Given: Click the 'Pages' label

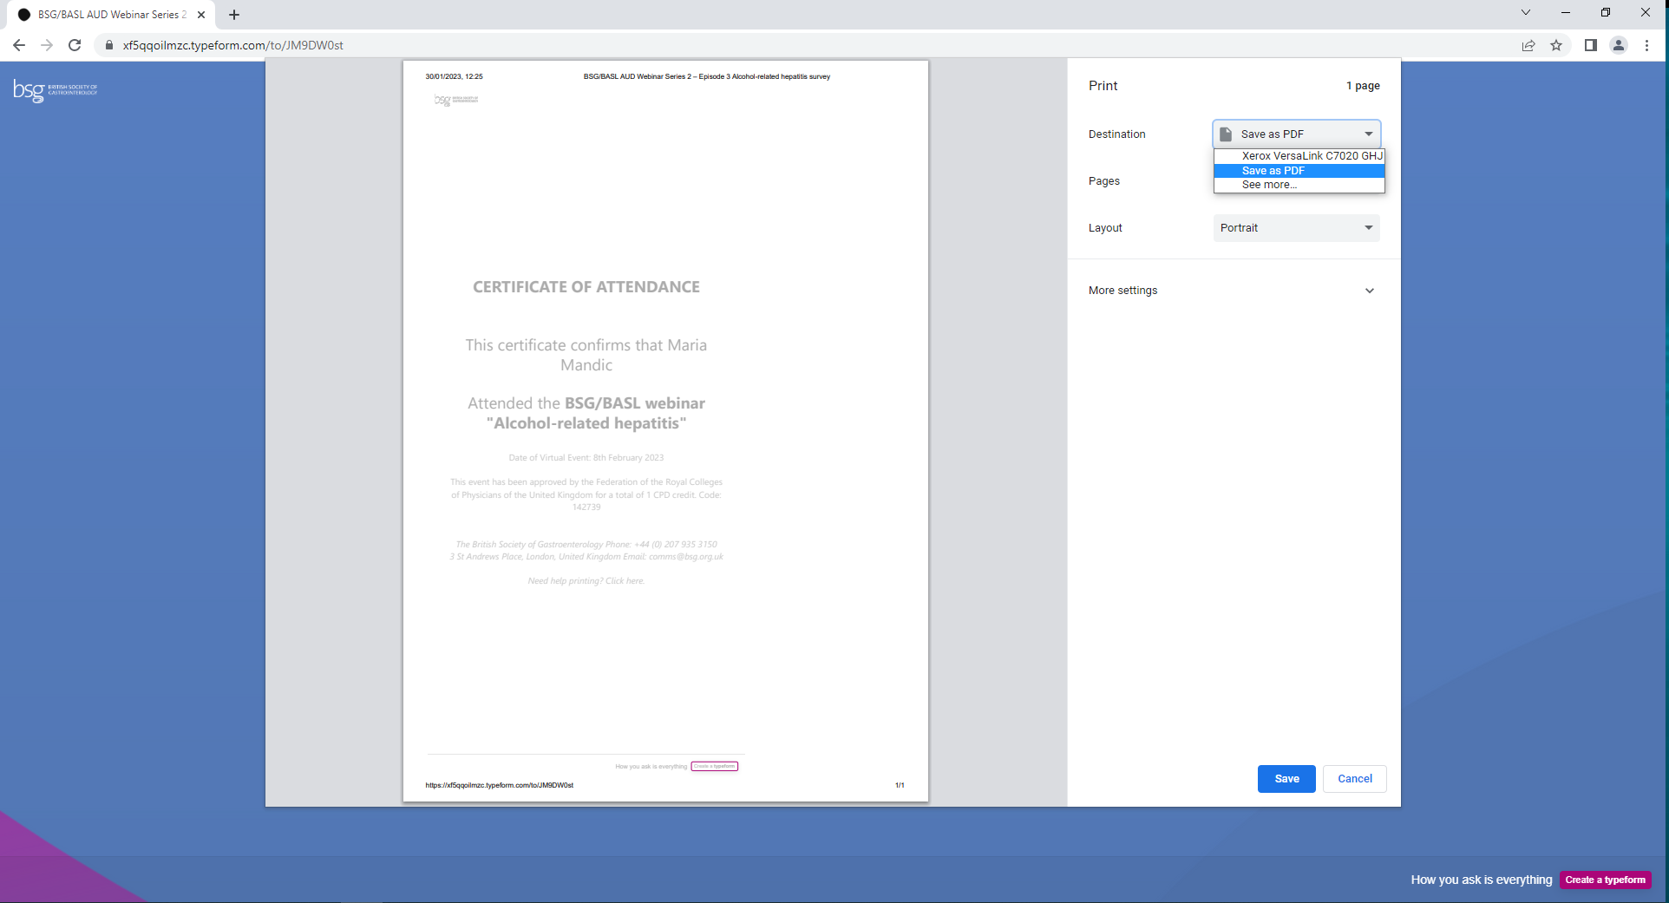Looking at the screenshot, I should [1104, 181].
